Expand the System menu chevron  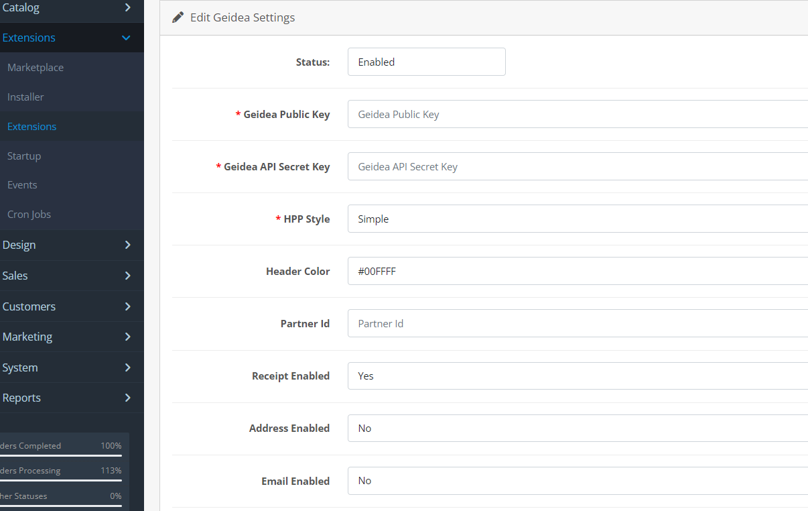point(127,367)
